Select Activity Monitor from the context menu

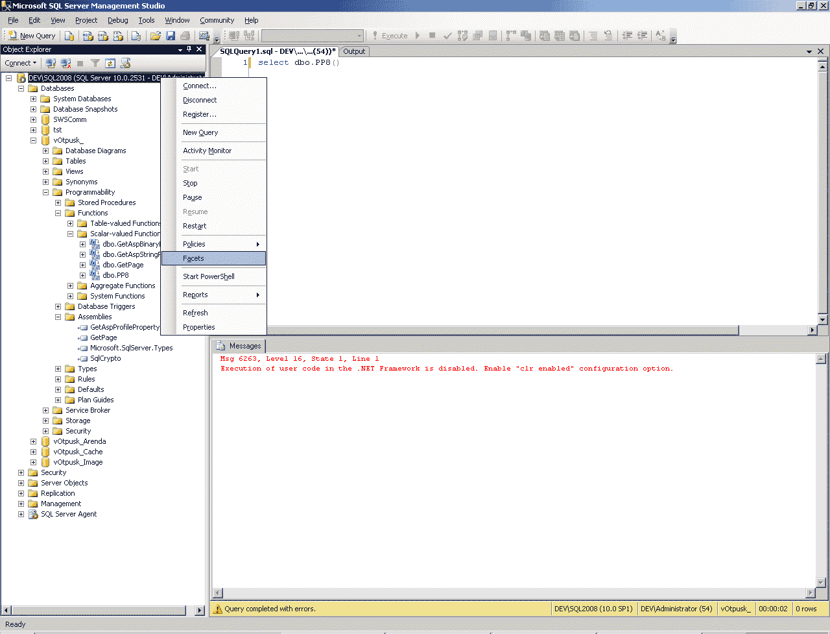click(x=213, y=151)
